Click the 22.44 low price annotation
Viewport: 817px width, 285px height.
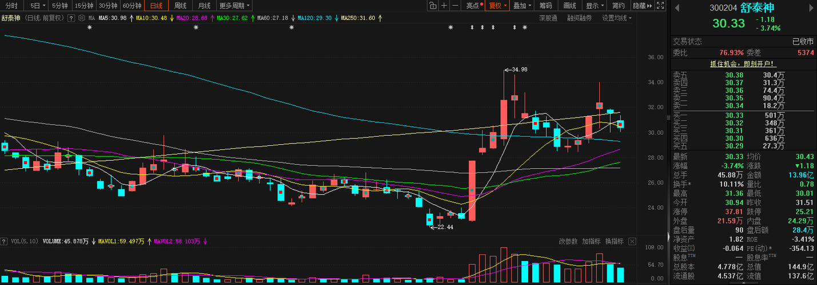pos(445,227)
